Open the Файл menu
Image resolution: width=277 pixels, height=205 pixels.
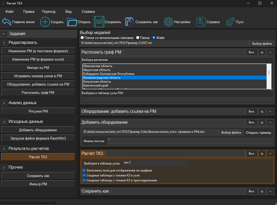(9, 11)
